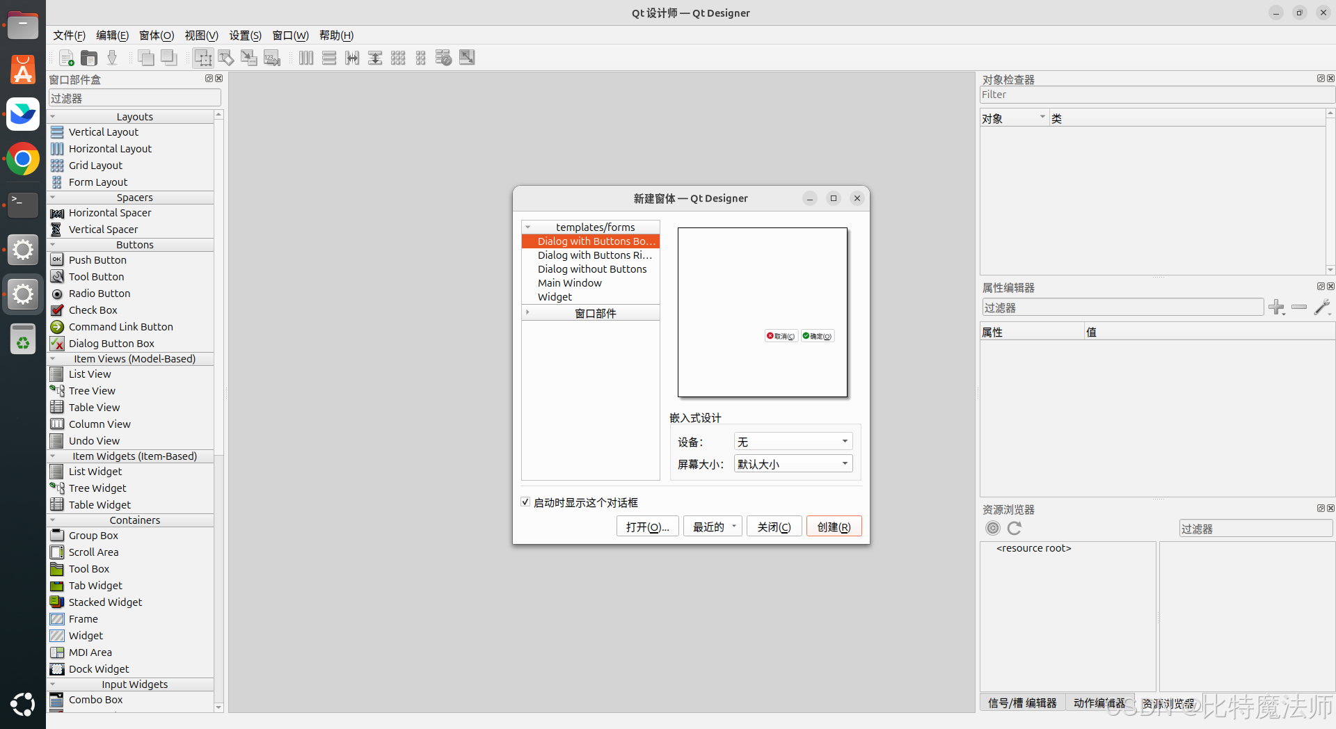Image resolution: width=1336 pixels, height=729 pixels.
Task: Click the Adjust Size toolbar icon
Action: coord(466,58)
